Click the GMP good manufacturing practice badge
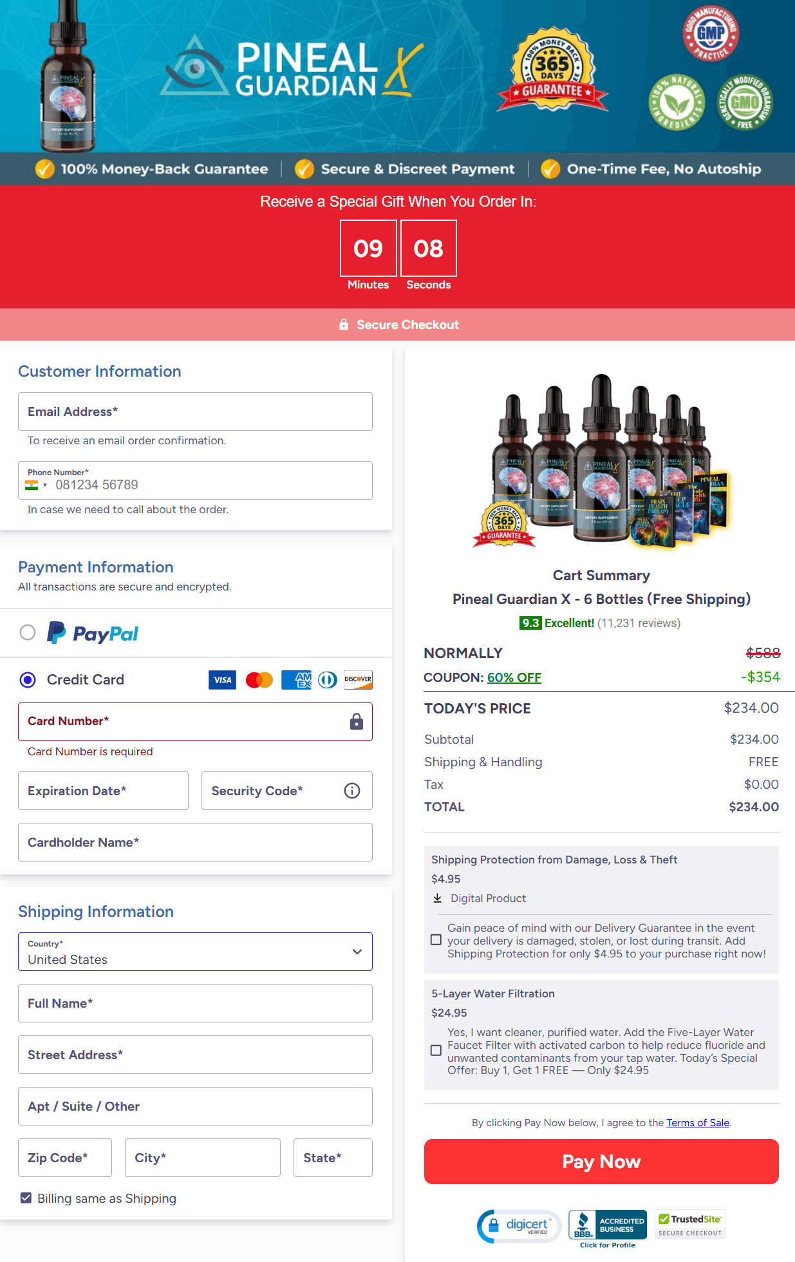The height and width of the screenshot is (1262, 795). 711,33
